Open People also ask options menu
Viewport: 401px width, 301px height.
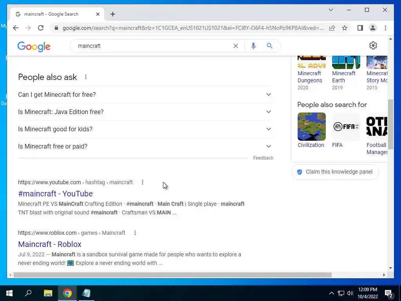[86, 77]
